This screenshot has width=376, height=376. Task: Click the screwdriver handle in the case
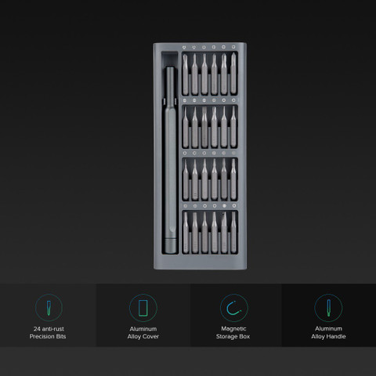170,160
